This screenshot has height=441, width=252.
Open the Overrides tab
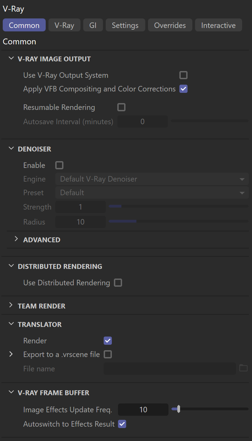click(x=170, y=25)
